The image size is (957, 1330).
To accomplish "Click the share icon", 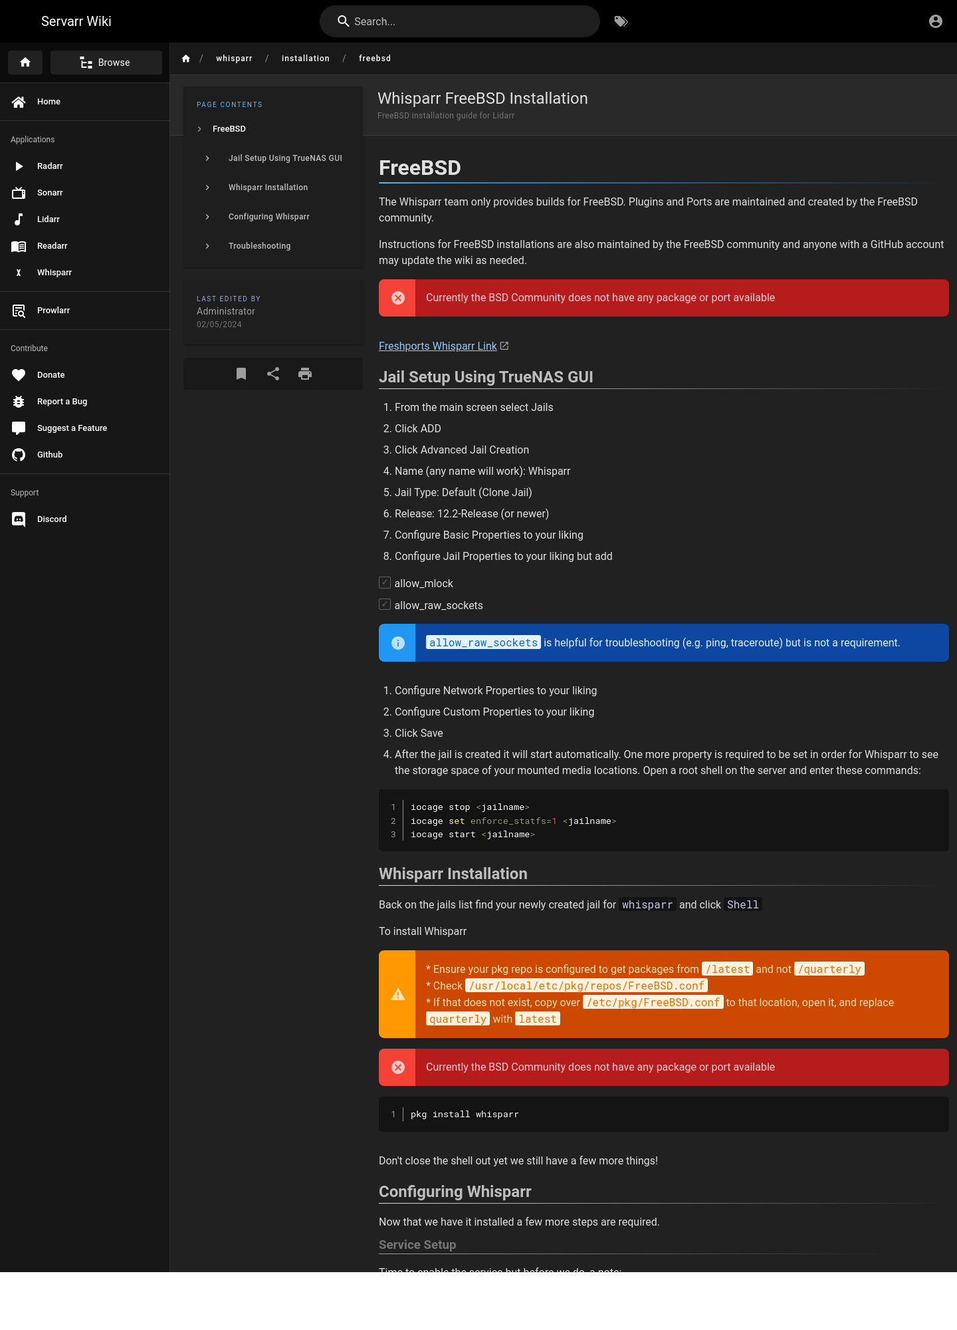I will [x=273, y=374].
